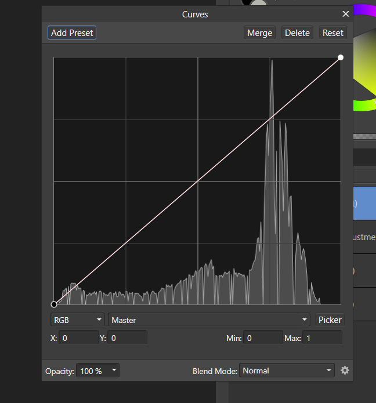
Task: Click the curve line at graph center
Action: pyautogui.click(x=197, y=181)
